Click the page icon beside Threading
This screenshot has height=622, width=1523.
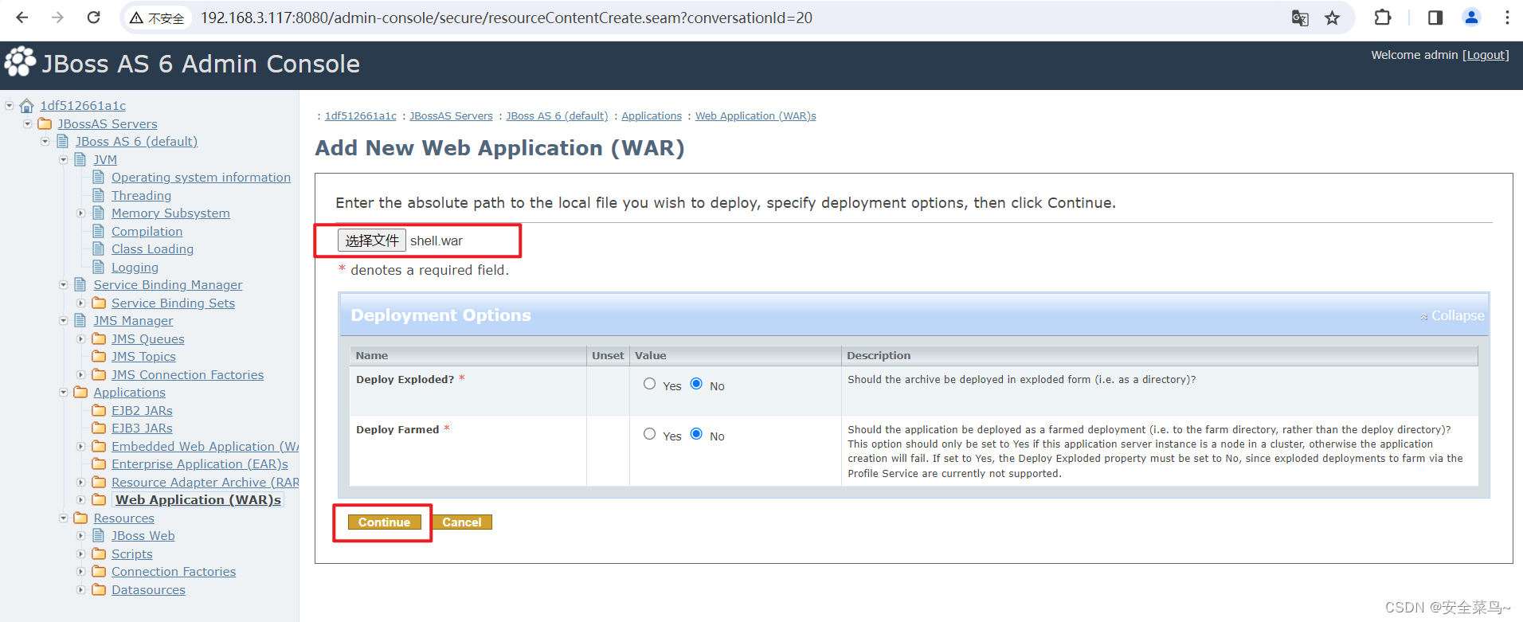(99, 195)
